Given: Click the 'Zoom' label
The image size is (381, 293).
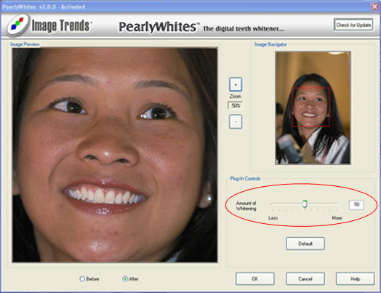Looking at the screenshot, I should coord(235,97).
